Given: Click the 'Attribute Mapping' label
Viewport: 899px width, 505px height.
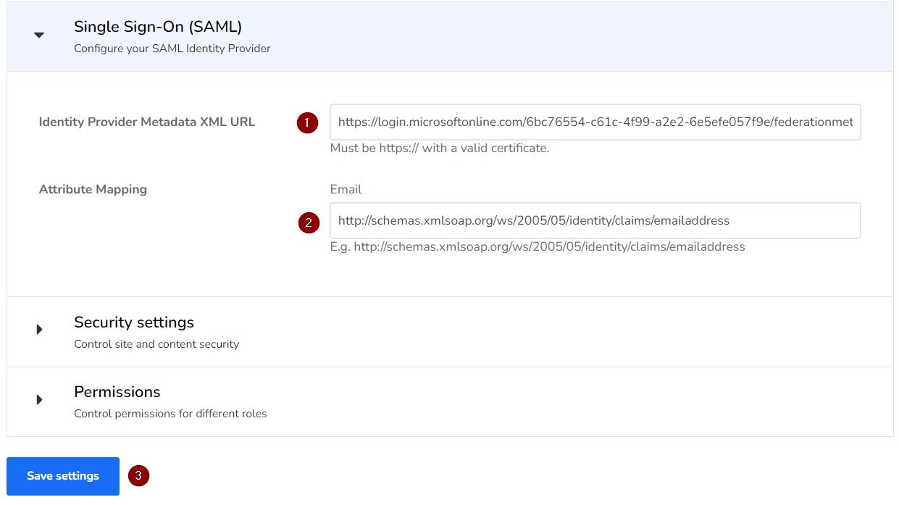Looking at the screenshot, I should (x=93, y=189).
